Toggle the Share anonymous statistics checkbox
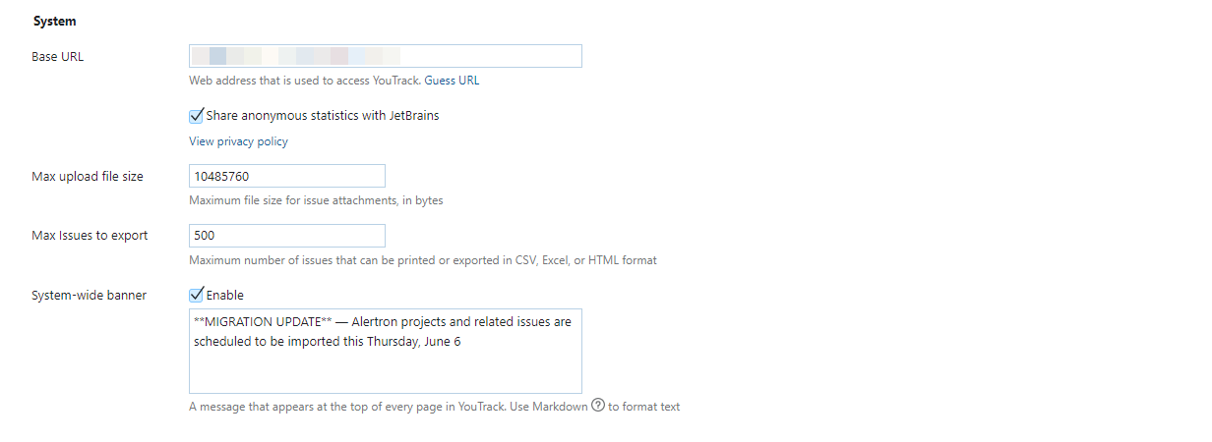The image size is (1212, 442). point(197,116)
